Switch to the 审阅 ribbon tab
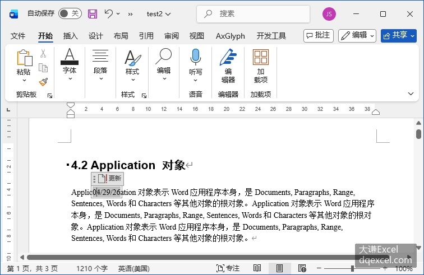This screenshot has width=424, height=275. pyautogui.click(x=172, y=36)
